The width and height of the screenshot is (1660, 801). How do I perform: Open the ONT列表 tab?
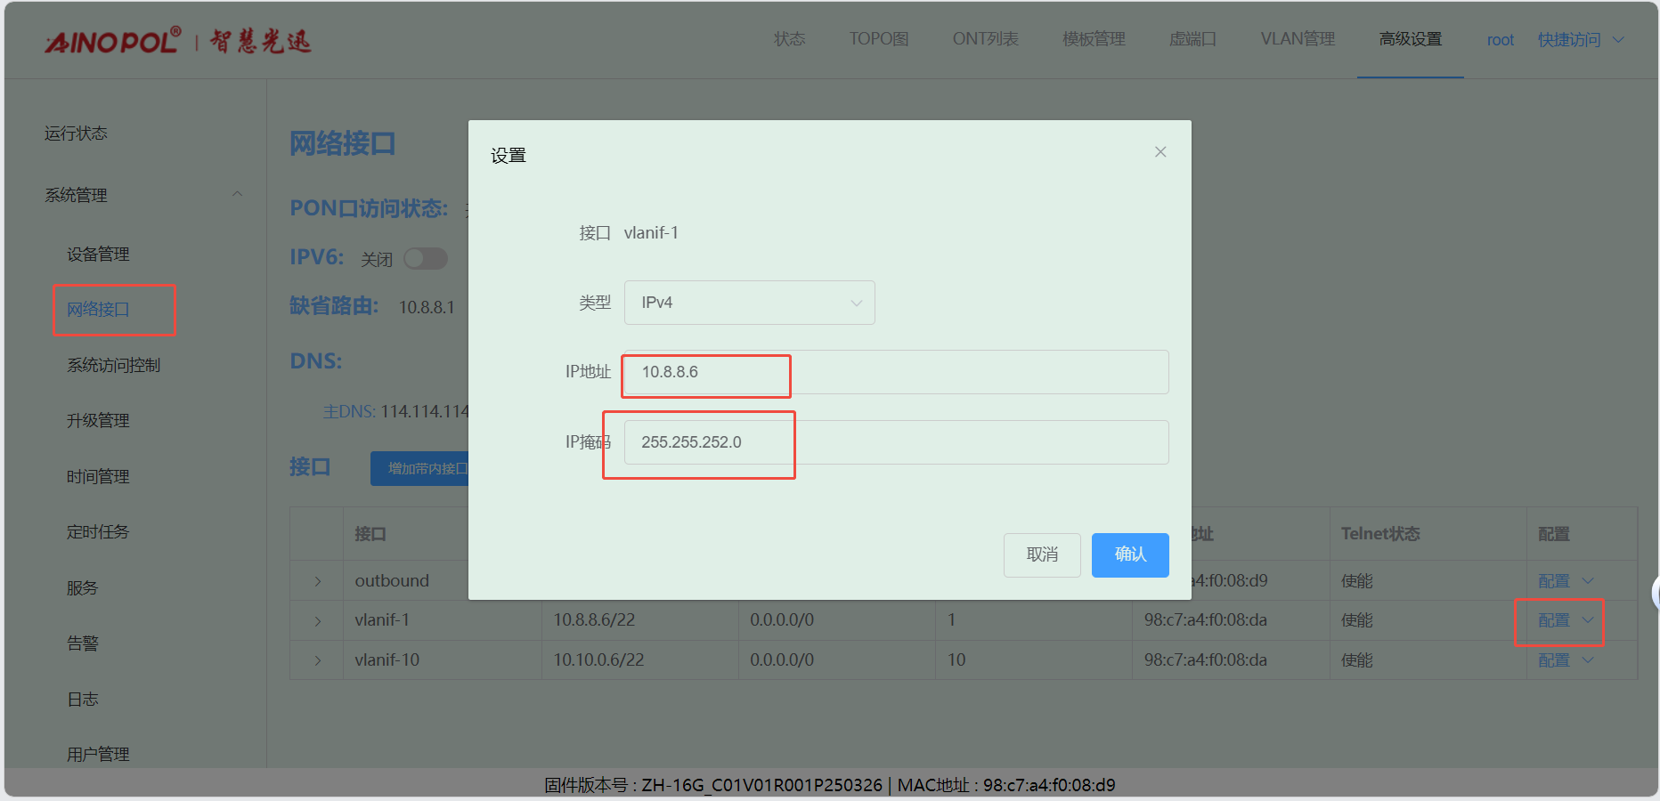[x=985, y=39]
